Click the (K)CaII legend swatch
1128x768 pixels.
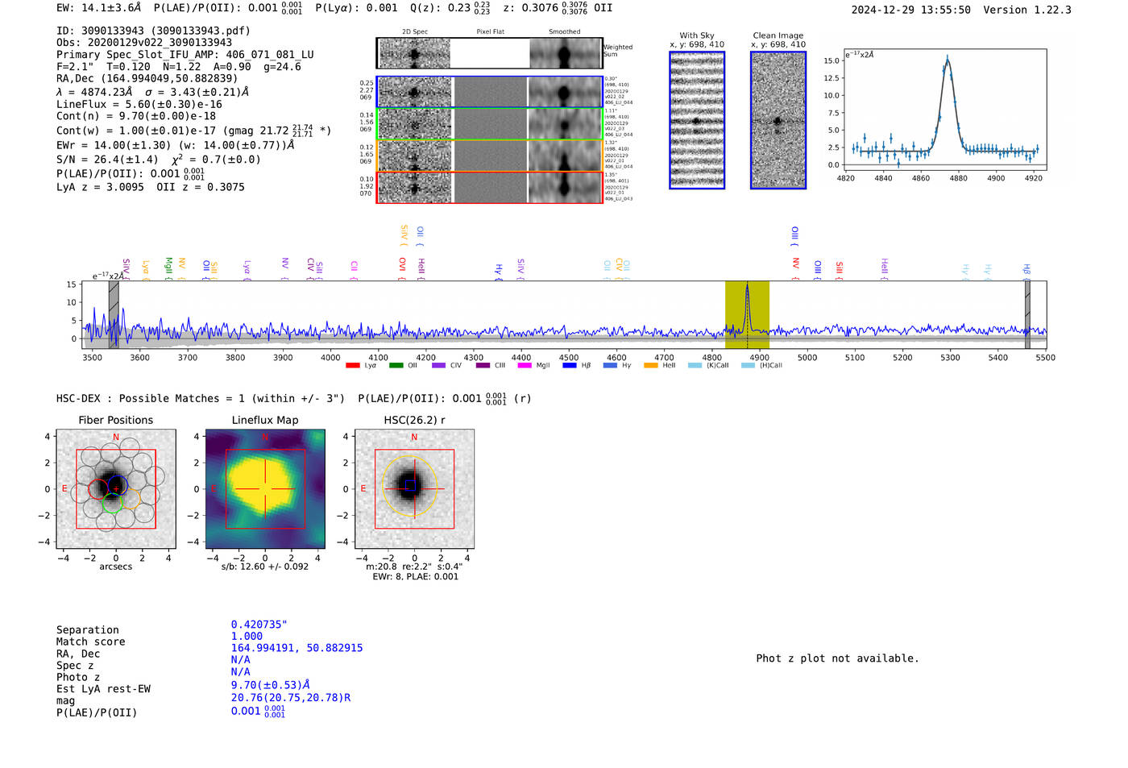[x=695, y=366]
